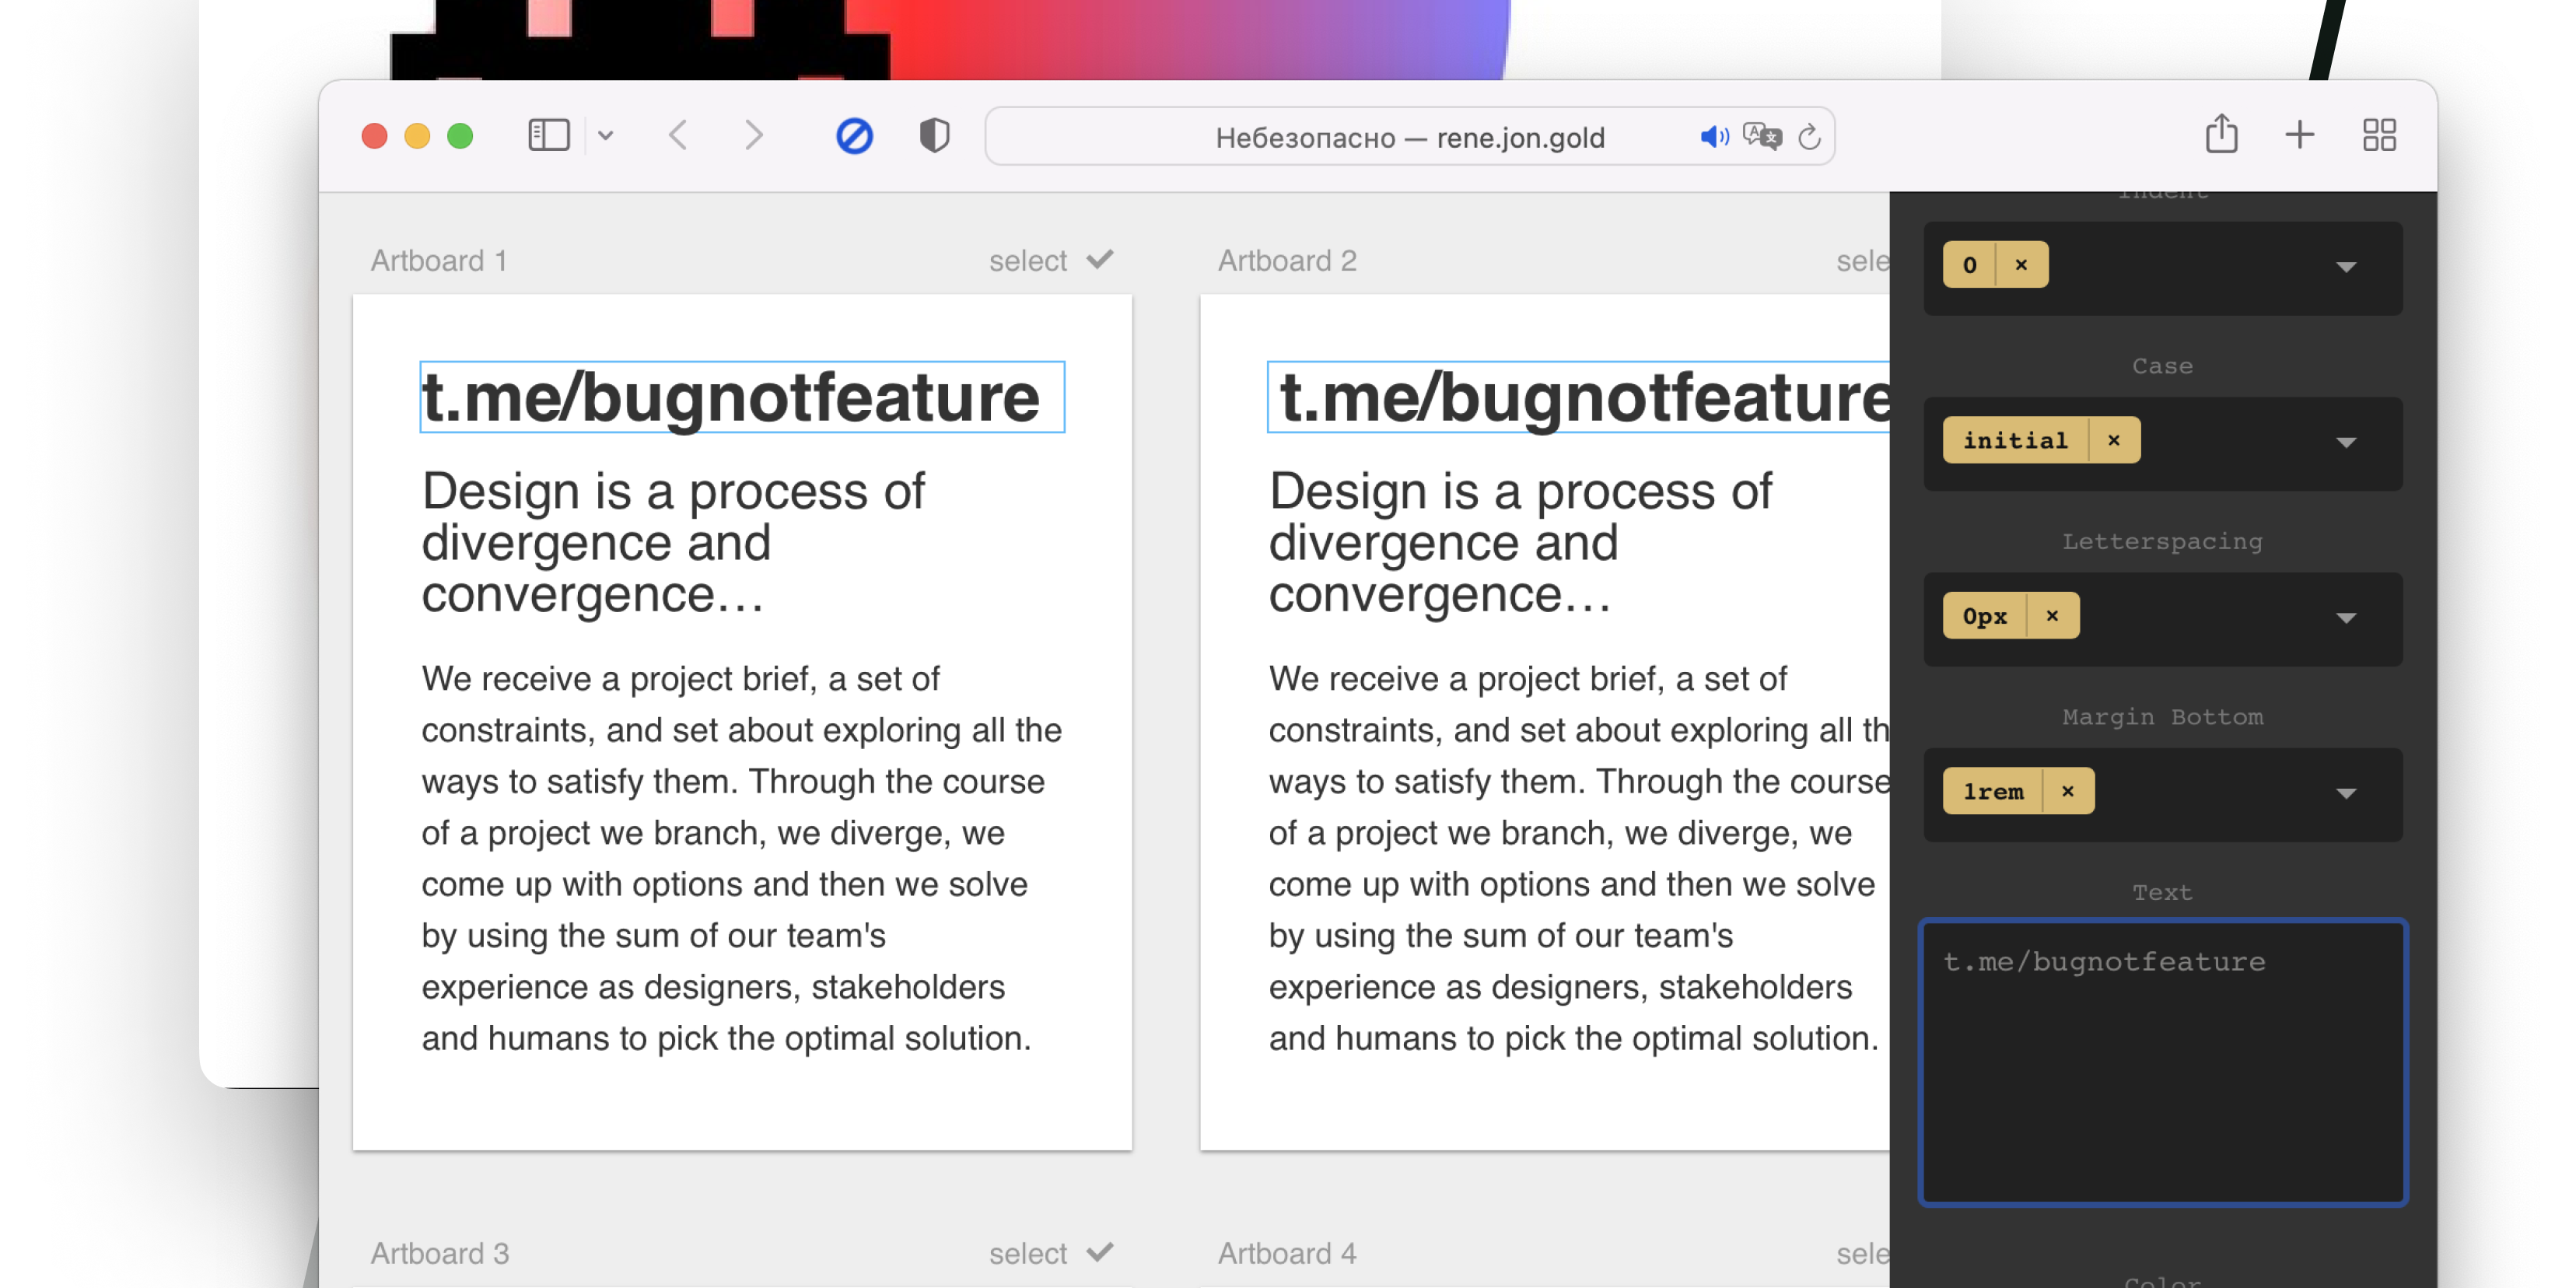Screen dimensions: 2576x1288
Task: Reload the page with refresh icon
Action: (1809, 136)
